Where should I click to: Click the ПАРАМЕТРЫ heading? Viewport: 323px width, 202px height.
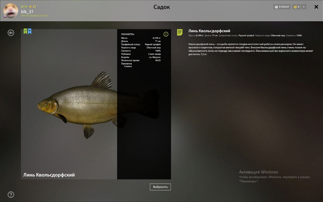[128, 34]
